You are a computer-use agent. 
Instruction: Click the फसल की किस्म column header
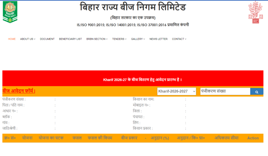click(x=100, y=138)
